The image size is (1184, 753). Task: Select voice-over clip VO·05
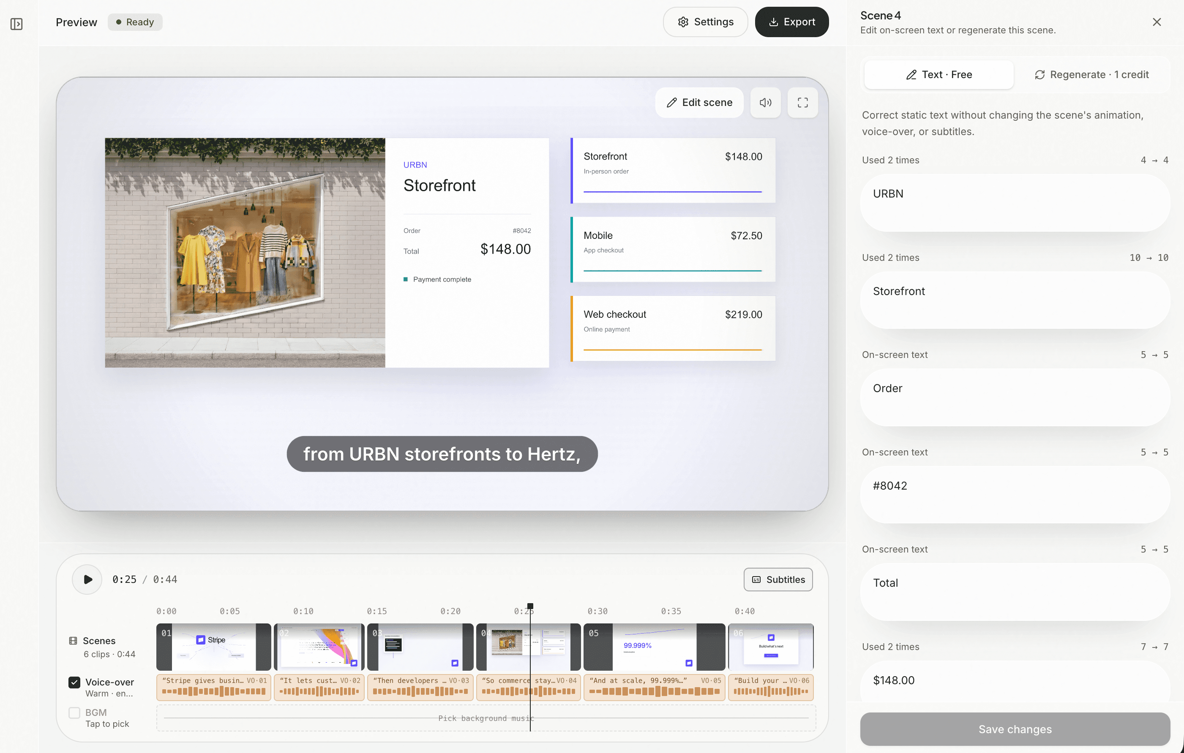pyautogui.click(x=654, y=687)
